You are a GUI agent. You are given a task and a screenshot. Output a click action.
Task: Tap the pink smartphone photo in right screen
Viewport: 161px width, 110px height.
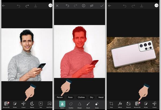coord(133,55)
